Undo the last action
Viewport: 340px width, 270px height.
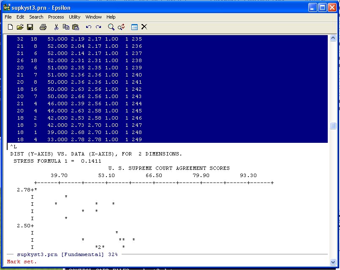tap(89, 27)
